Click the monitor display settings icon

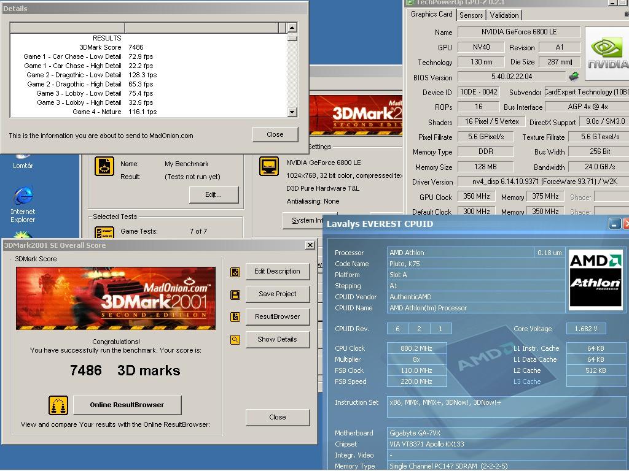click(x=269, y=166)
